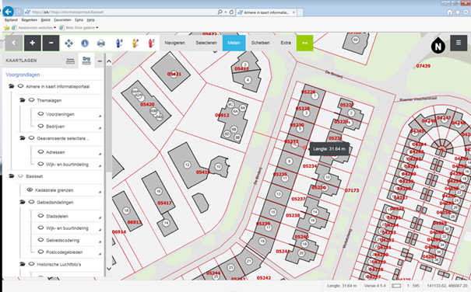Activate the blue info identify tool
471x292 pixels.
click(85, 43)
